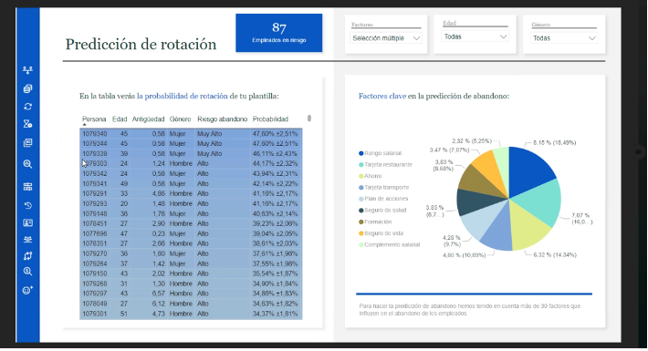The width and height of the screenshot is (648, 351).
Task: Select persona cell 1079293 in table
Action: point(94,203)
